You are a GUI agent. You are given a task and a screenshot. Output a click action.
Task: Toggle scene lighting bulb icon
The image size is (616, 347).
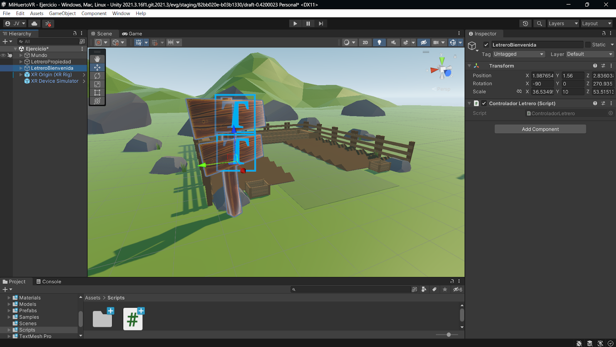pyautogui.click(x=379, y=42)
